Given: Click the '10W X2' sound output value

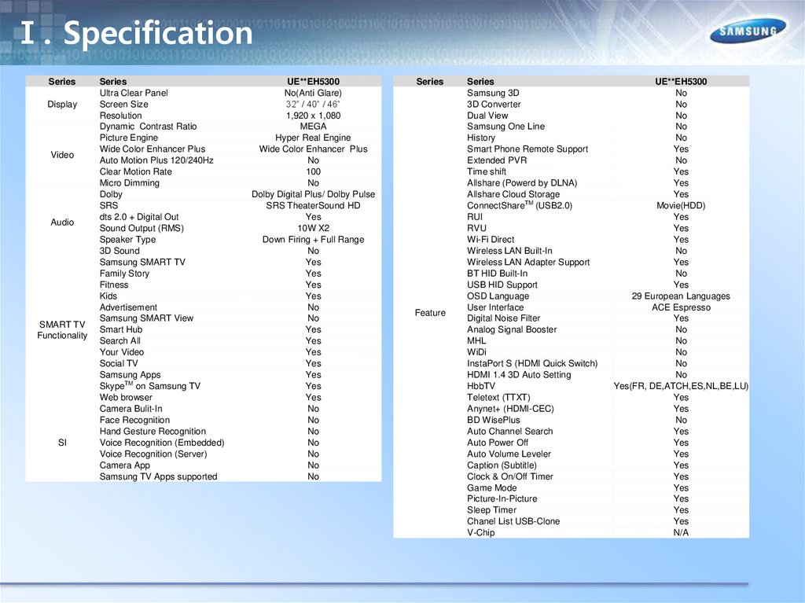Looking at the screenshot, I should pos(313,228).
